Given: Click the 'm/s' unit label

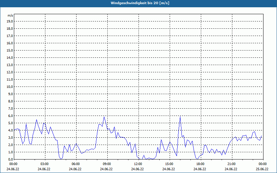Looking at the screenshot, I should pyautogui.click(x=10, y=16).
